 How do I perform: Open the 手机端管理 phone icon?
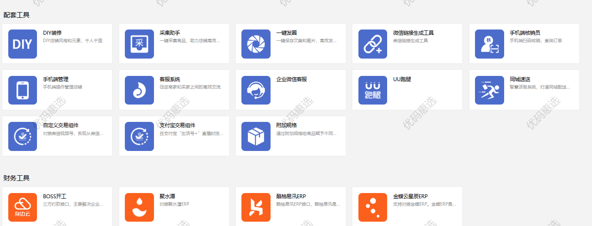[x=23, y=90]
